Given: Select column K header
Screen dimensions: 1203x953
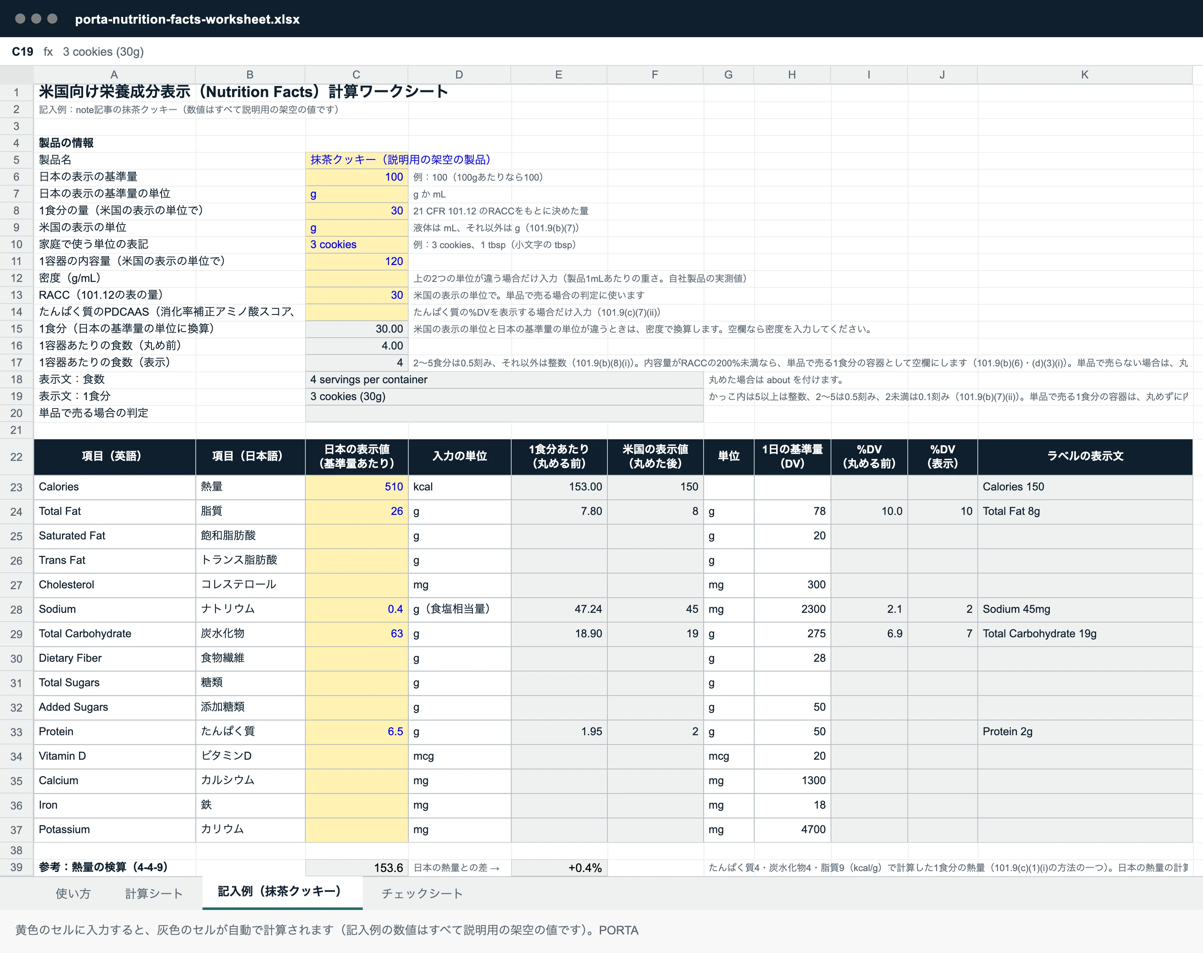Looking at the screenshot, I should (x=1085, y=75).
